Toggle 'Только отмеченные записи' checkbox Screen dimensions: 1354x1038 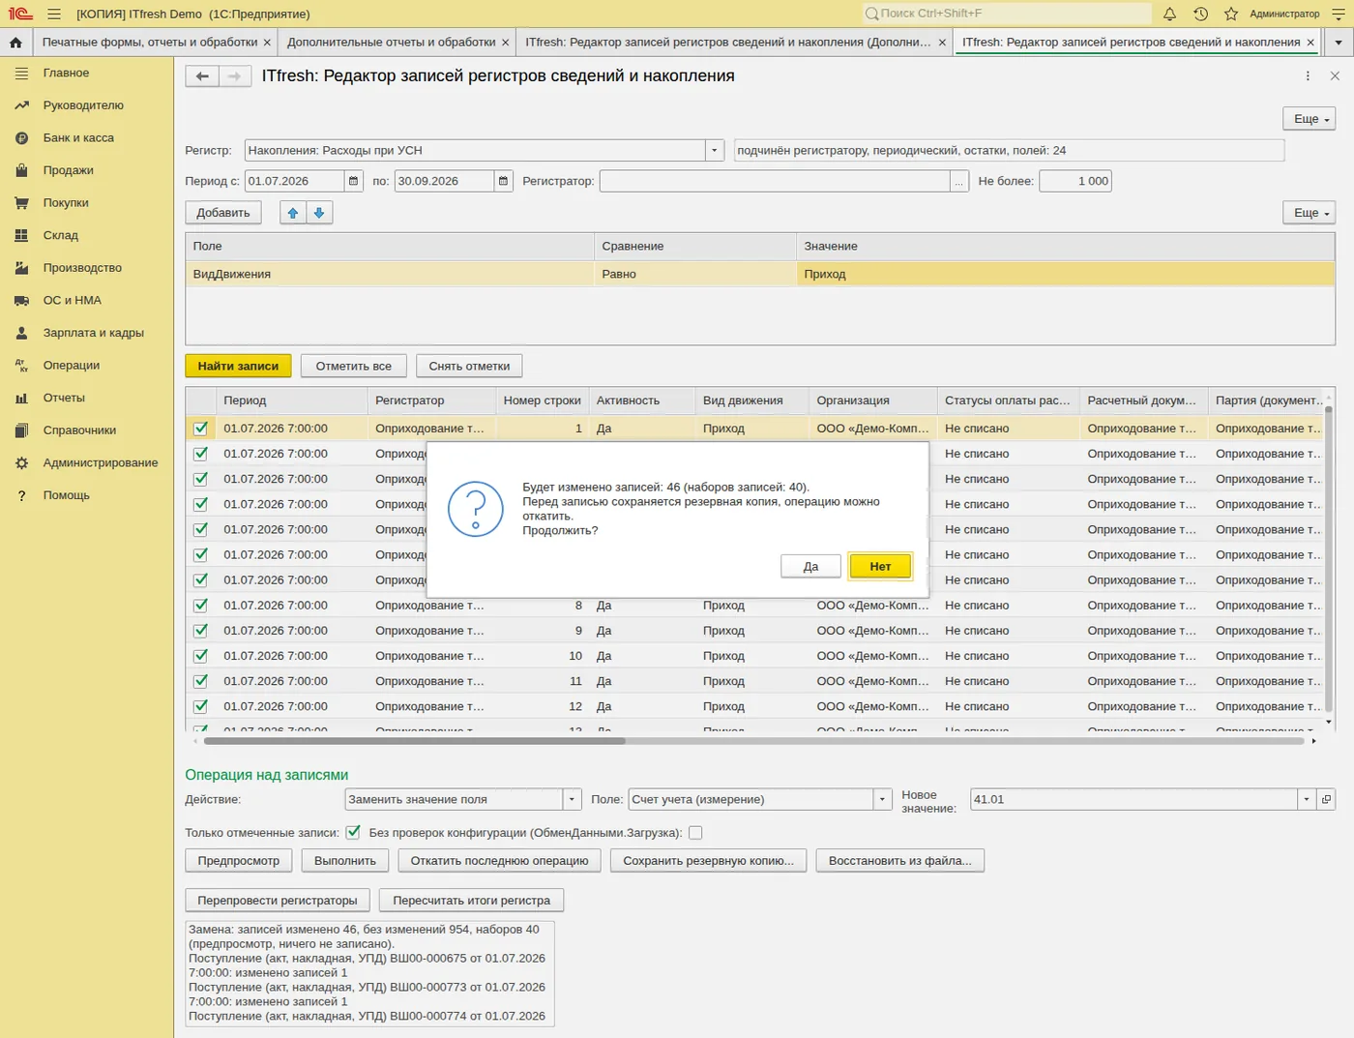click(353, 832)
